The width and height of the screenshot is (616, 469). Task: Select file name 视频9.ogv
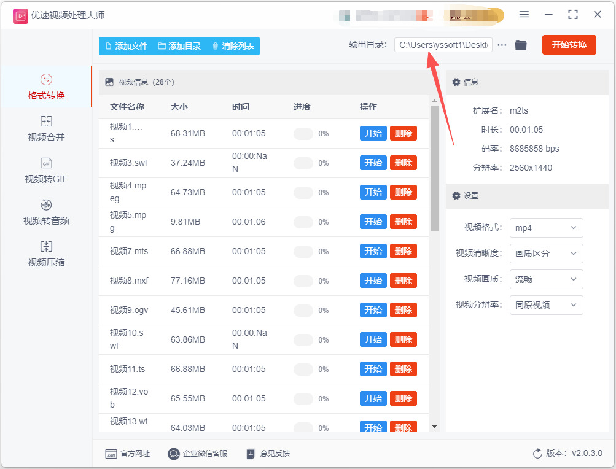point(129,310)
